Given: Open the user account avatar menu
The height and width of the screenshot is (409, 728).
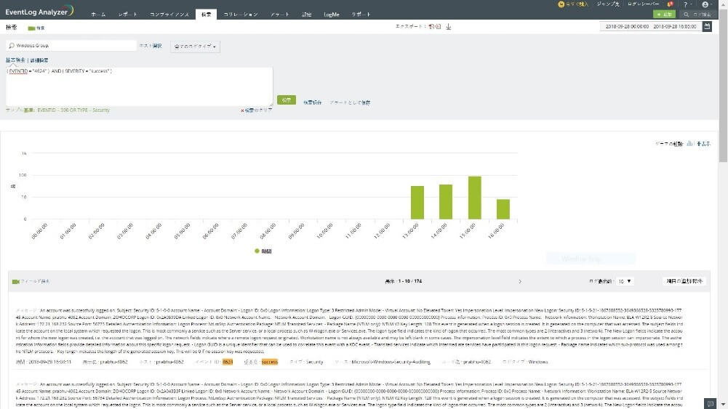Looking at the screenshot, I should pyautogui.click(x=705, y=4).
